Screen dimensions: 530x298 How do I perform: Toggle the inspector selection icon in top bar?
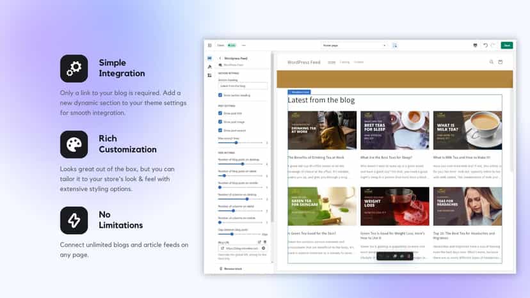point(394,45)
